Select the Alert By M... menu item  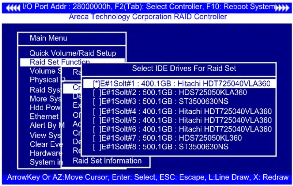coord(47,126)
